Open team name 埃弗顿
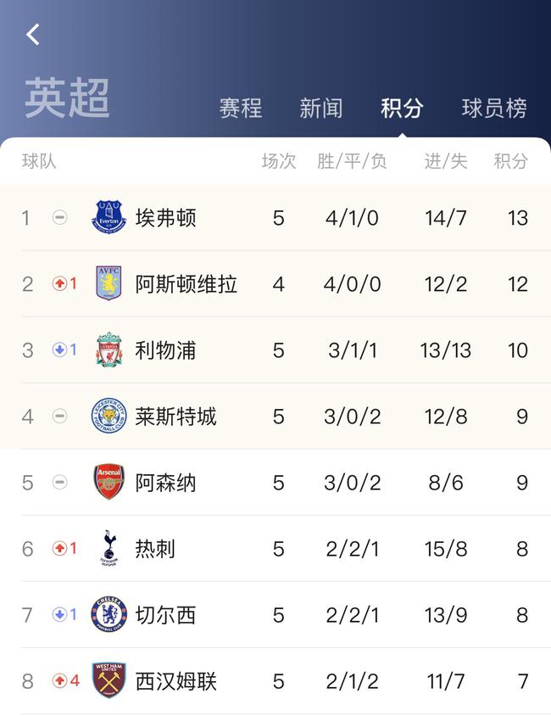The image size is (551, 716). tap(165, 218)
